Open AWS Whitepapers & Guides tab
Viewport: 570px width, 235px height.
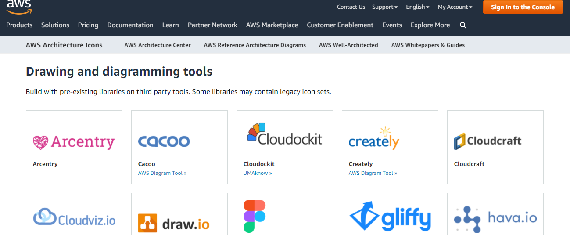click(428, 45)
